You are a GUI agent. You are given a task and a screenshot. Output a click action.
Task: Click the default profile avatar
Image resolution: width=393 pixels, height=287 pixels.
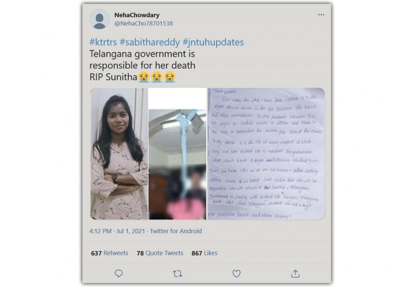(x=99, y=19)
